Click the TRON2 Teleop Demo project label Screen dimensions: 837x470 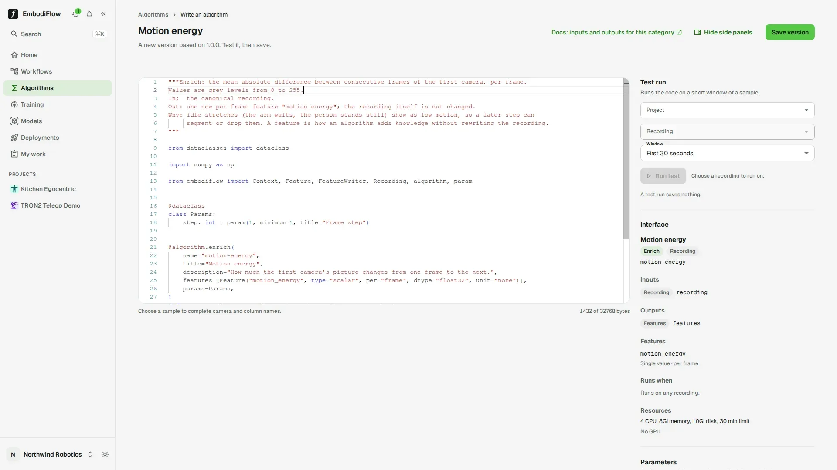[x=51, y=205]
